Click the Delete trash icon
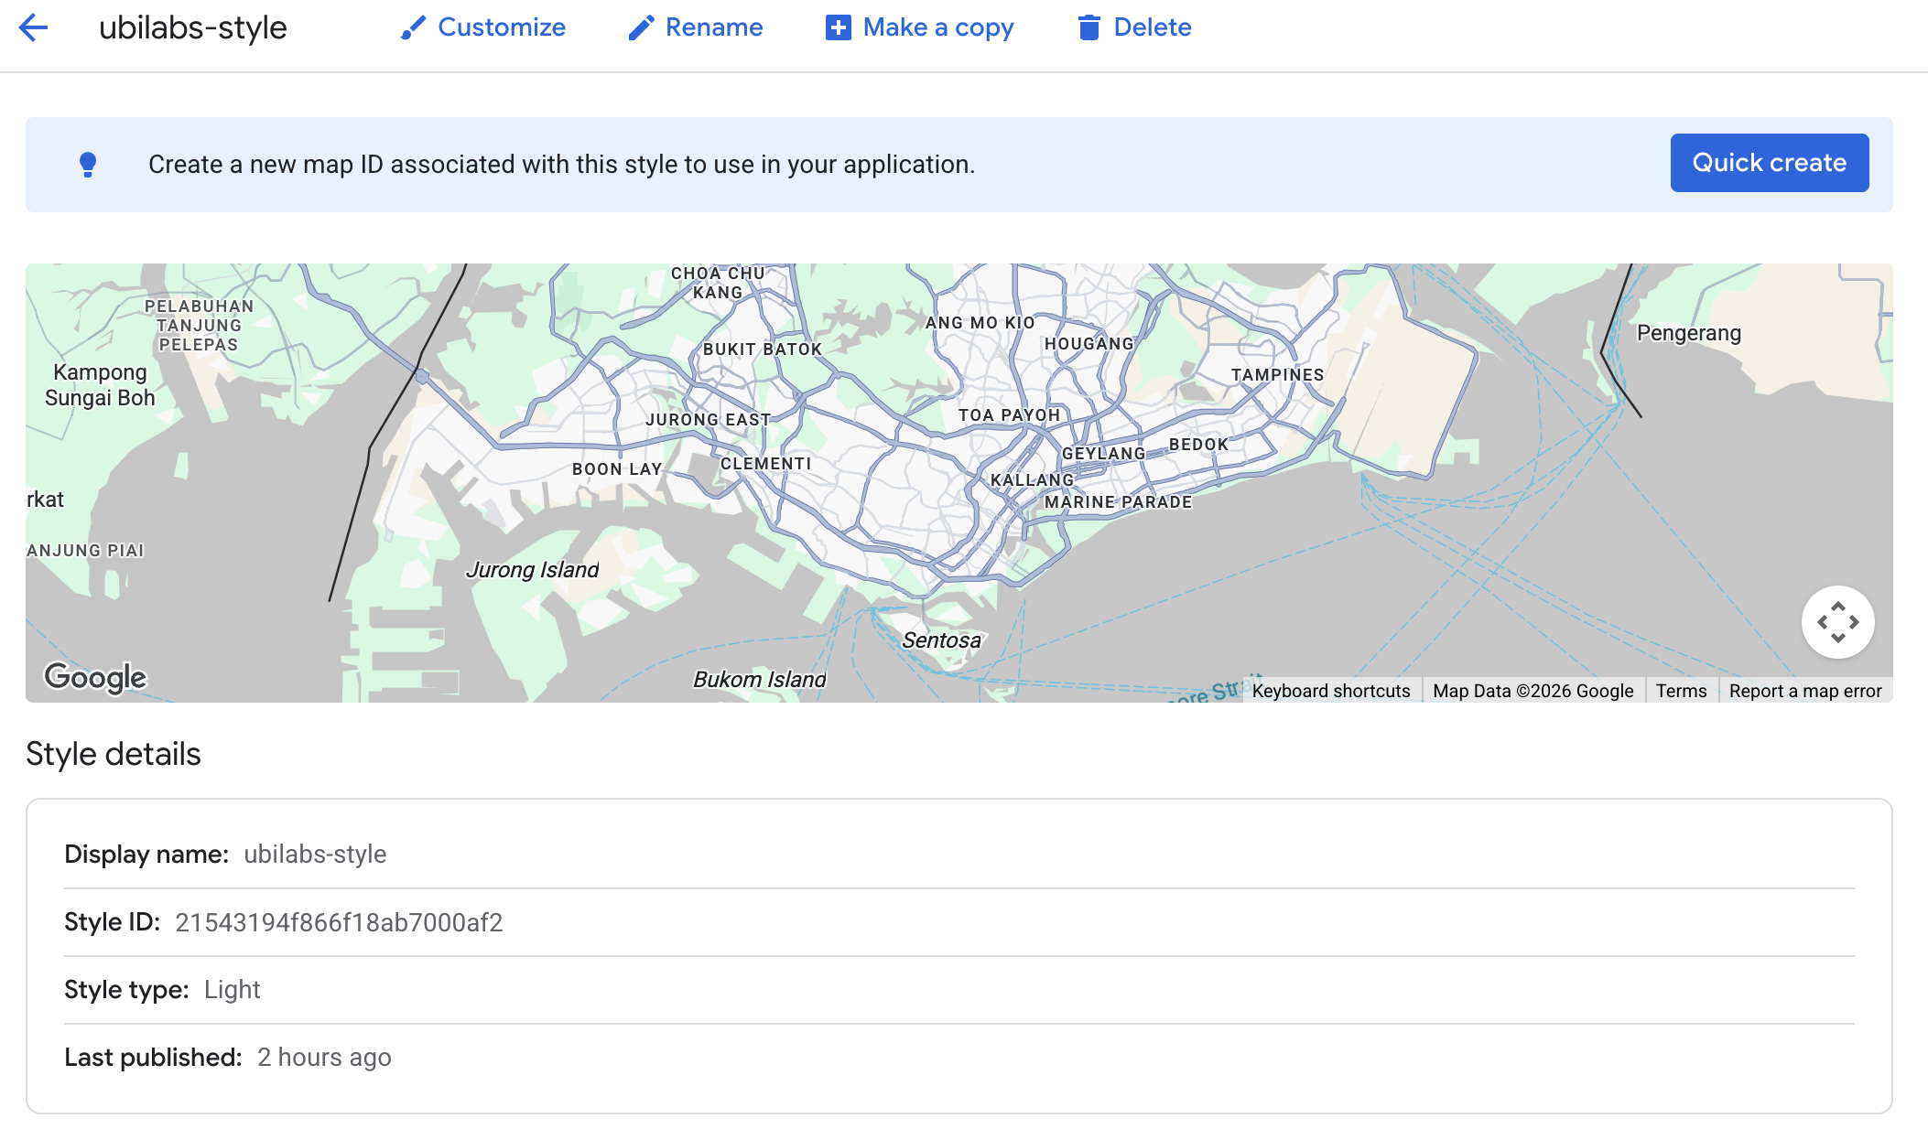The image size is (1928, 1129). point(1089,27)
